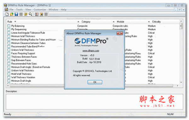Viewport: 189px width, 120px height.
Task: Close the DFMPro 1 child document
Action: coord(184,10)
